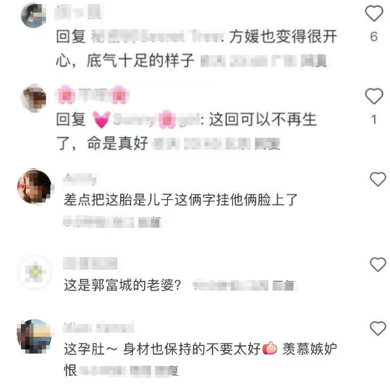Select comment text 底气十足的样子
The height and width of the screenshot is (385, 390).
point(140,60)
